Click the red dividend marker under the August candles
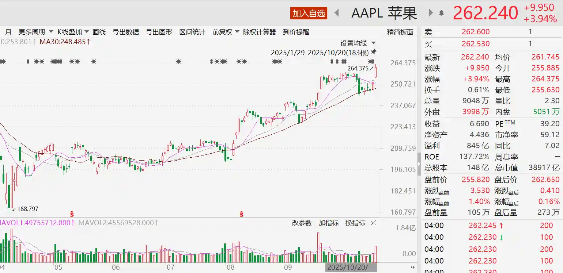Viewport: 563px width, 273px height. click(241, 215)
